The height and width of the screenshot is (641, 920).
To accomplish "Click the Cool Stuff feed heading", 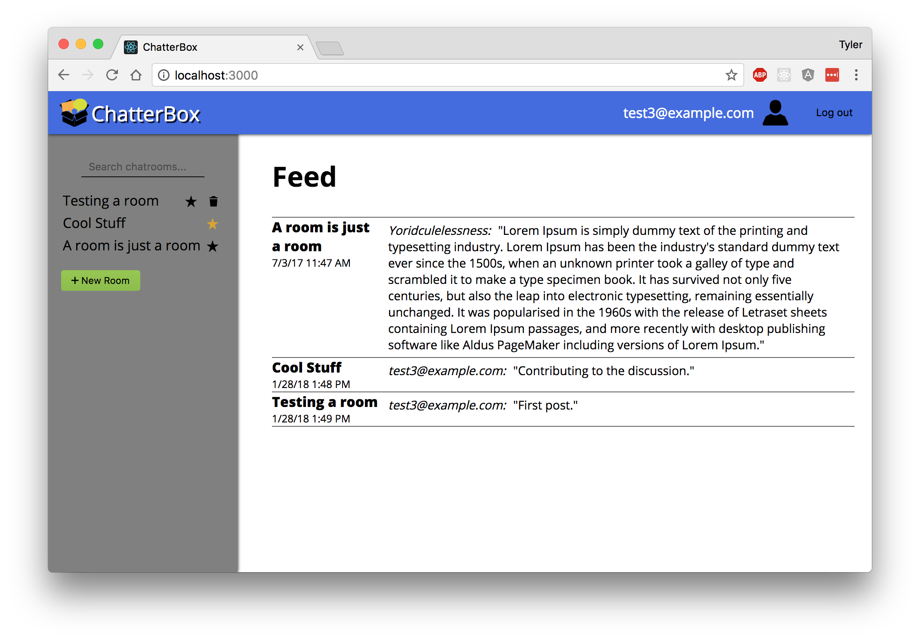I will (x=306, y=367).
